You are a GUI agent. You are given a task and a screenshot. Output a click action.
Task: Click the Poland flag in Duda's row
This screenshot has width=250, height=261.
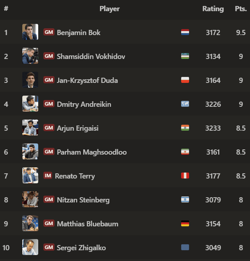point(185,80)
